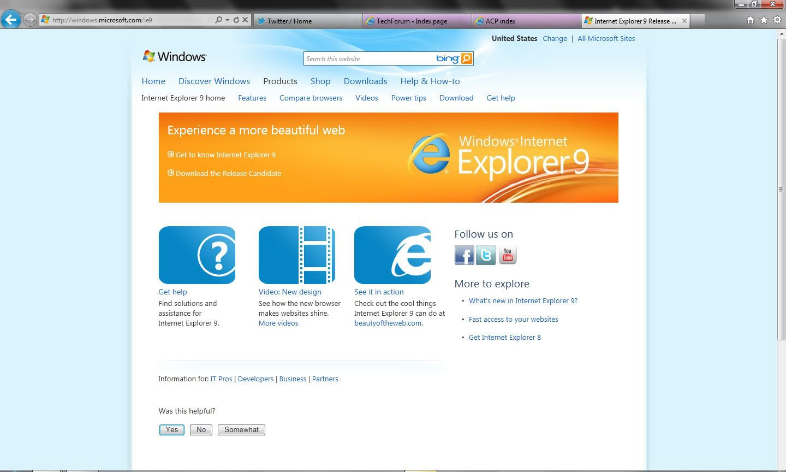Image resolution: width=786 pixels, height=472 pixels.
Task: Answer No to Was this helpful
Action: (x=201, y=430)
